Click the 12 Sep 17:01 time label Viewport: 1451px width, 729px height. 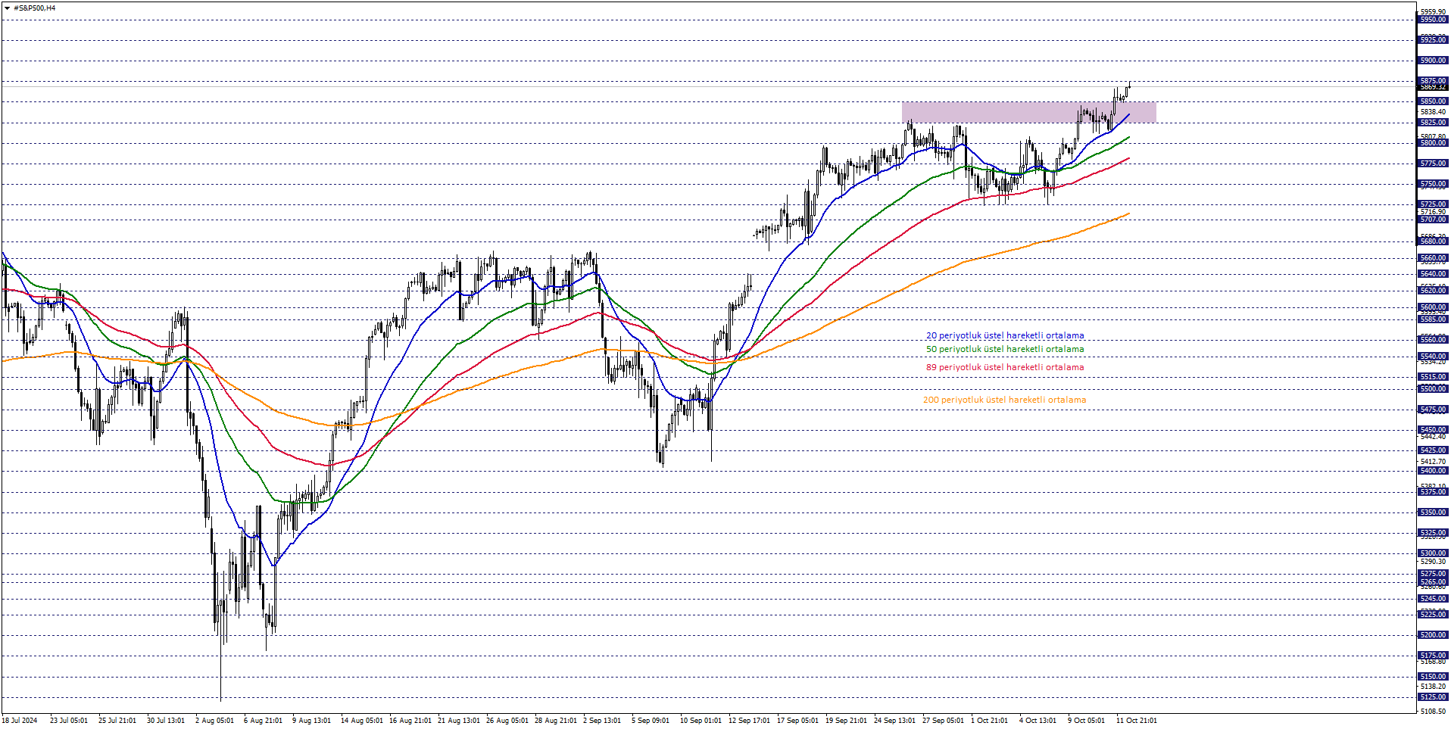749,721
